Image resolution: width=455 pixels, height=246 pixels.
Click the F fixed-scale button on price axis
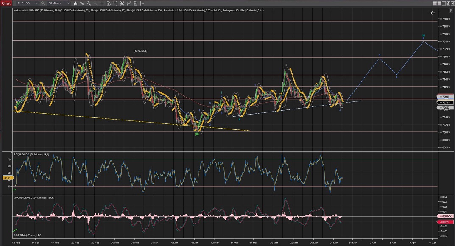451,11
